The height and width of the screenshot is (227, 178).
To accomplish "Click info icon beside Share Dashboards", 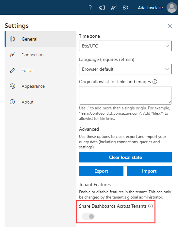I will point(151,206).
